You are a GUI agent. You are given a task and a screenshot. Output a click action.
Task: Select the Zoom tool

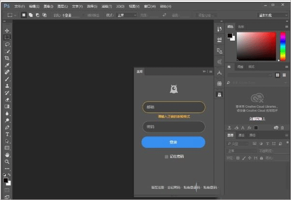[7, 161]
